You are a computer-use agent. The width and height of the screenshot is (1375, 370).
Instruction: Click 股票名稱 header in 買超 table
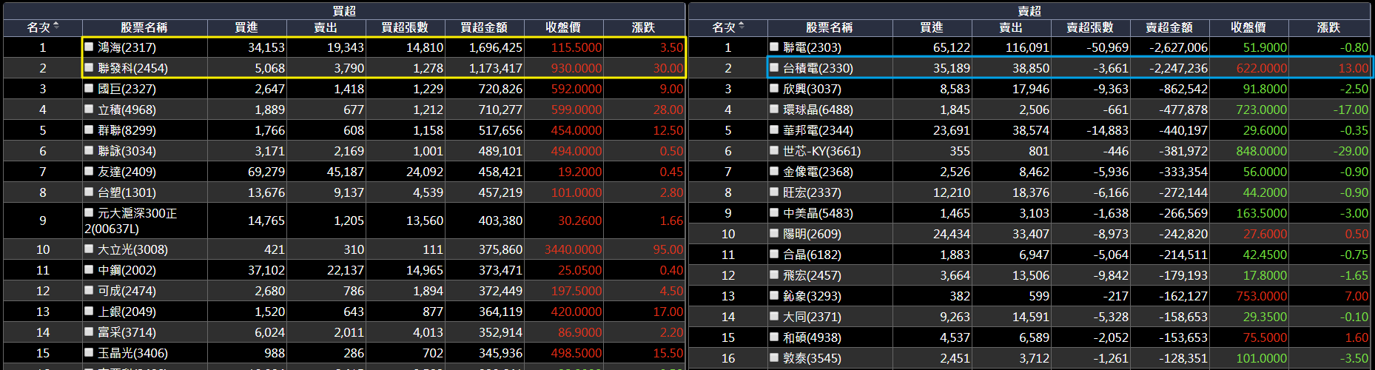144,27
